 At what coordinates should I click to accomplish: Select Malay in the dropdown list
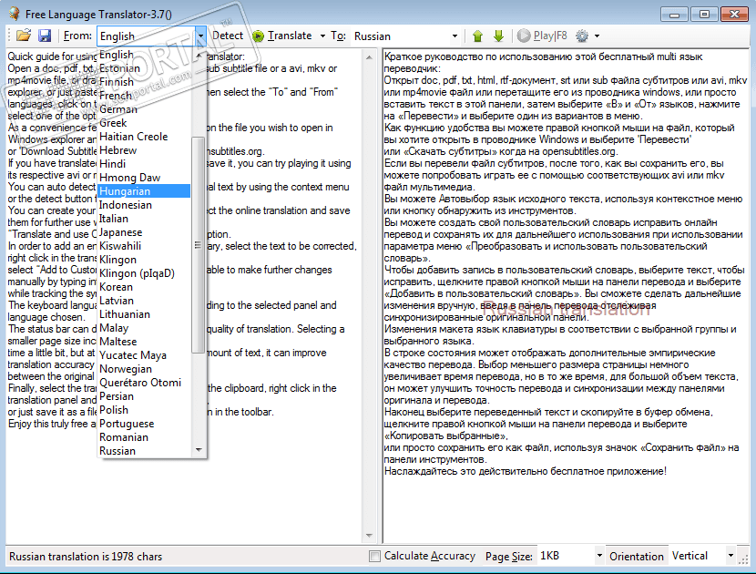pos(144,328)
